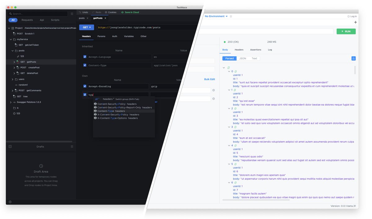372x219 pixels.
Task: Collapse the Project root node
Action: [x=9, y=28]
